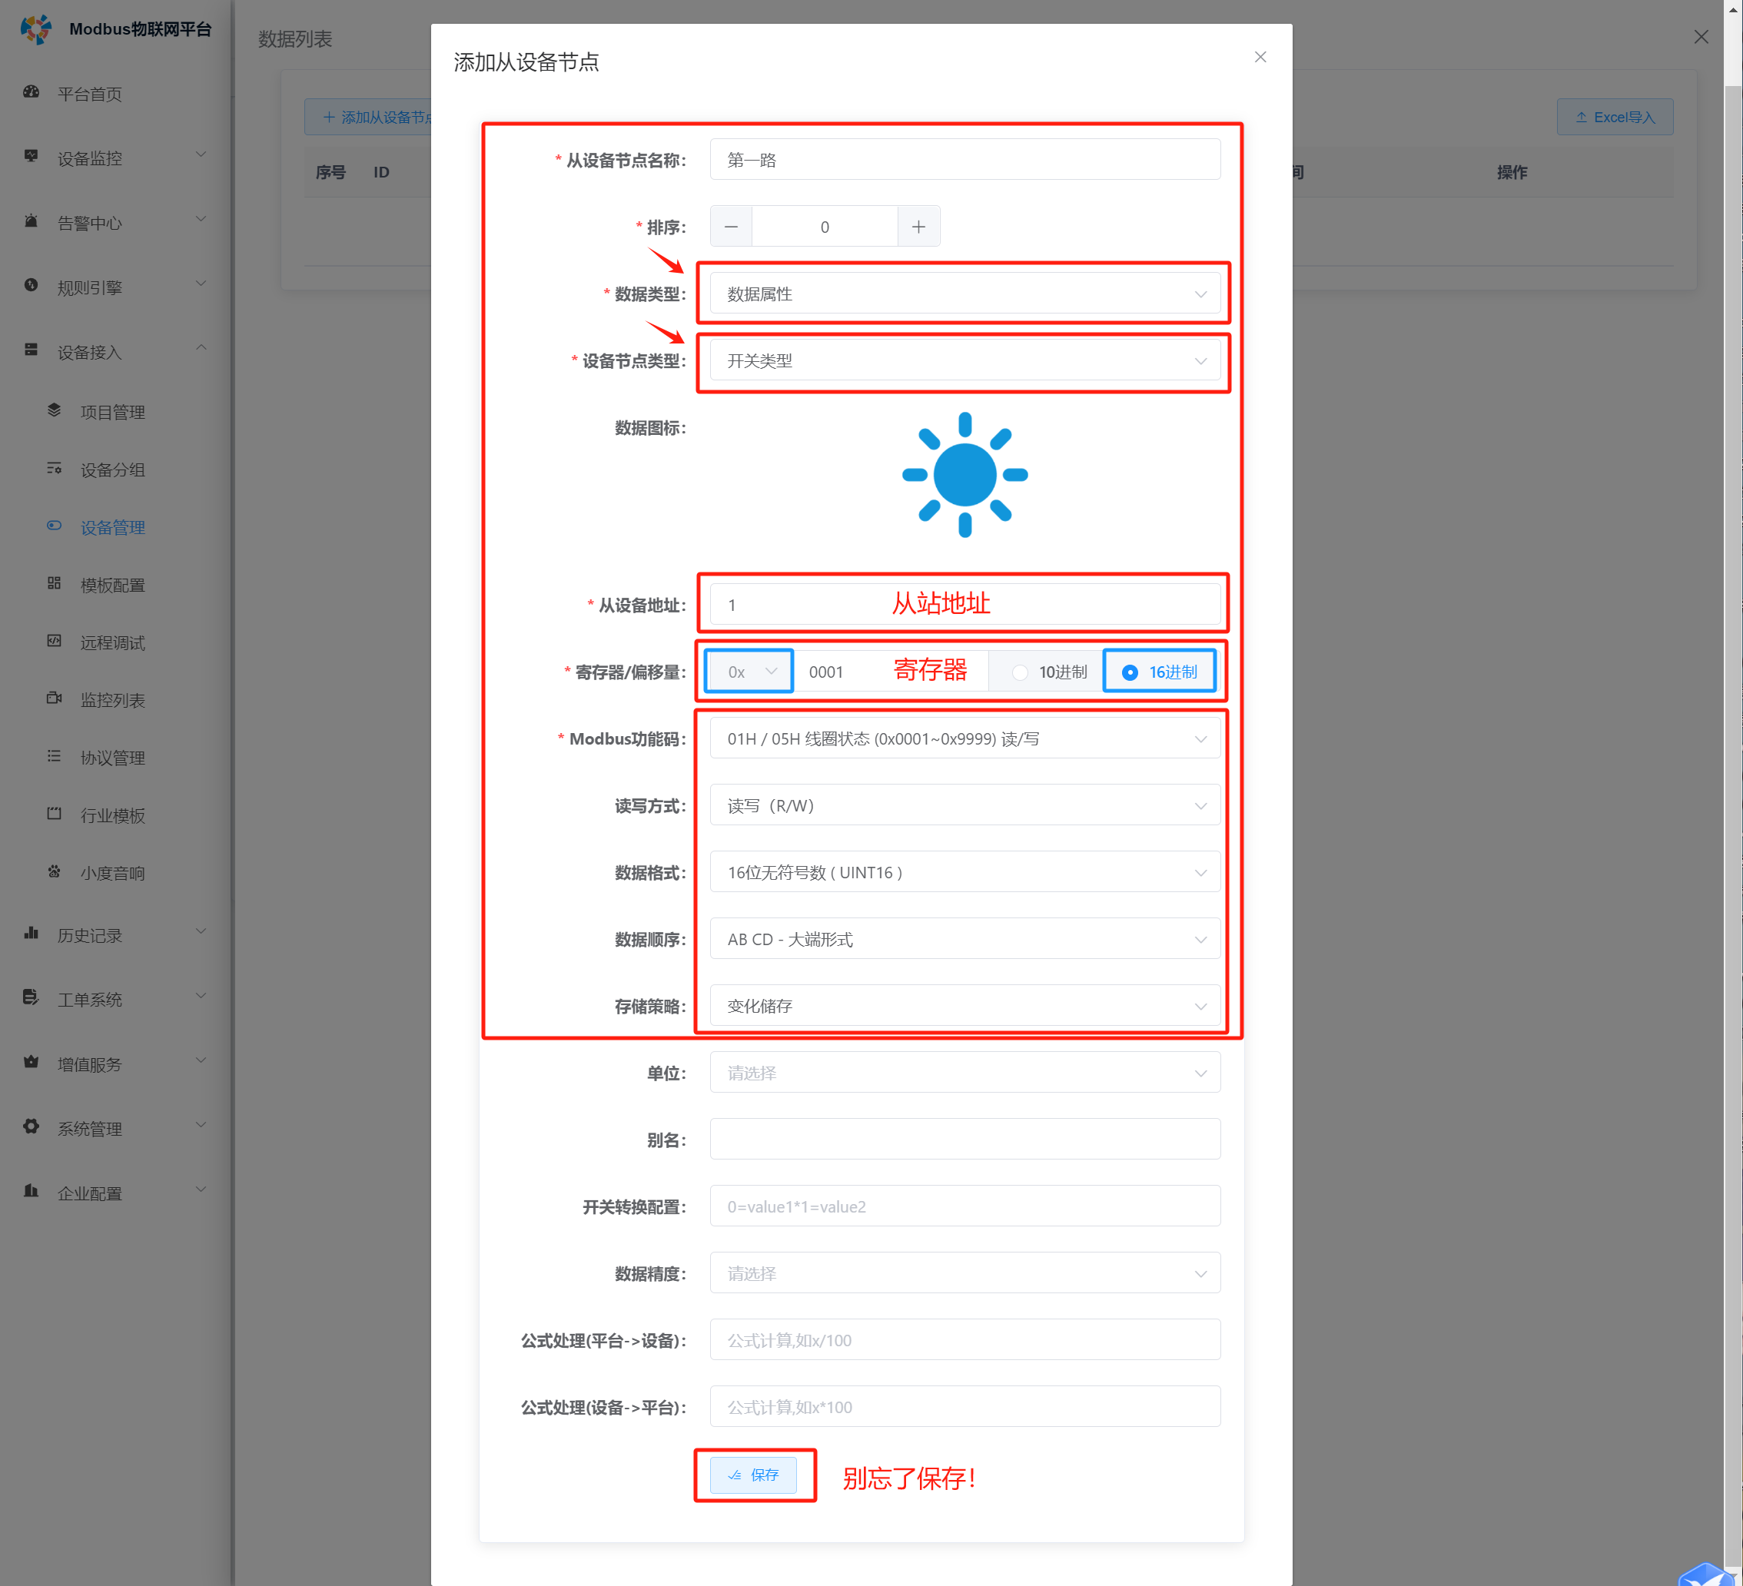Open the 数据类型 dropdown
Viewport: 1743px width, 1586px height.
[964, 294]
